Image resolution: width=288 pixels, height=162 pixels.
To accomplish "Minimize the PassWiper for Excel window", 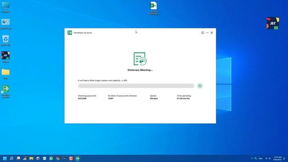I will coord(207,33).
